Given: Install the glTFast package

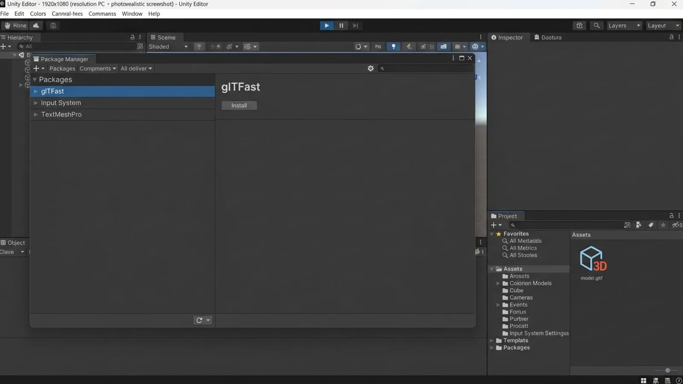Looking at the screenshot, I should pos(239,105).
